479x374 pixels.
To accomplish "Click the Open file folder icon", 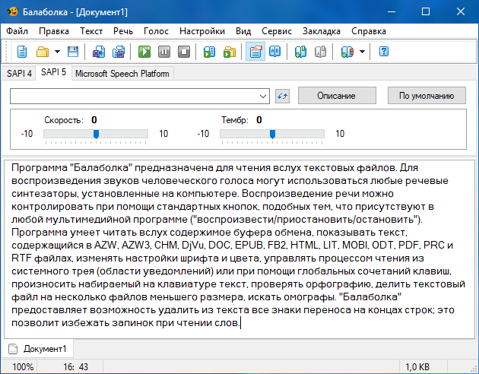I will click(43, 52).
